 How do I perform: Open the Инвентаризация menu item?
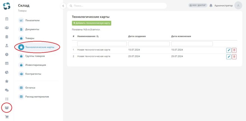tap(36, 65)
